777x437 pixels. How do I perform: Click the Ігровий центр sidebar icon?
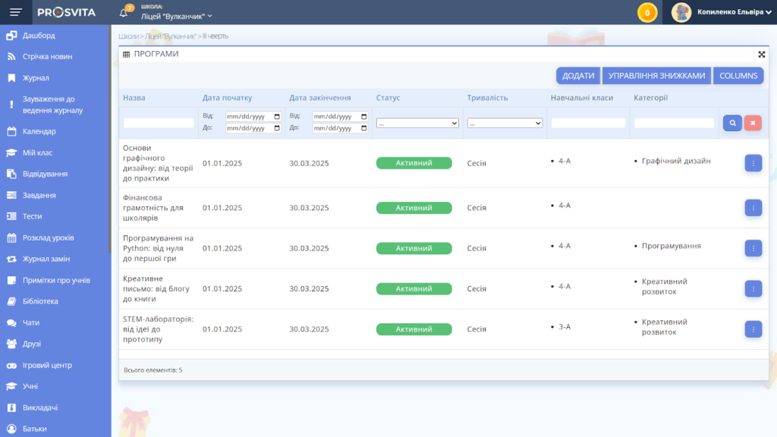(11, 365)
